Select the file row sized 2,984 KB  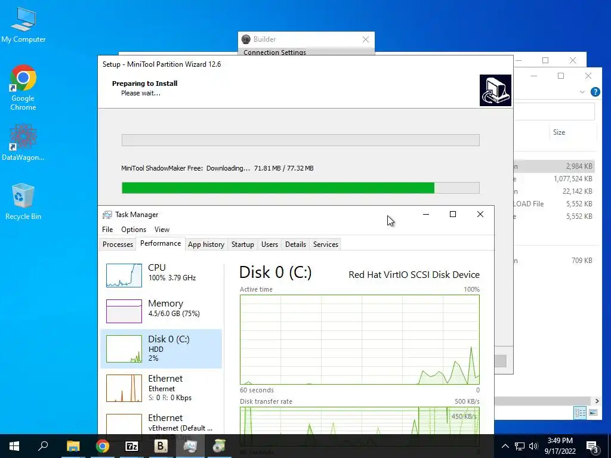[555, 166]
